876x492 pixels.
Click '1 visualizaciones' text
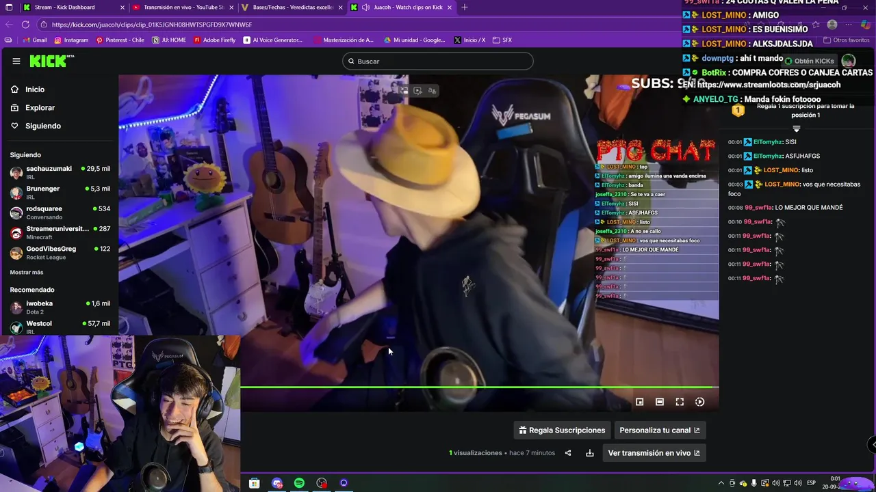coord(476,453)
